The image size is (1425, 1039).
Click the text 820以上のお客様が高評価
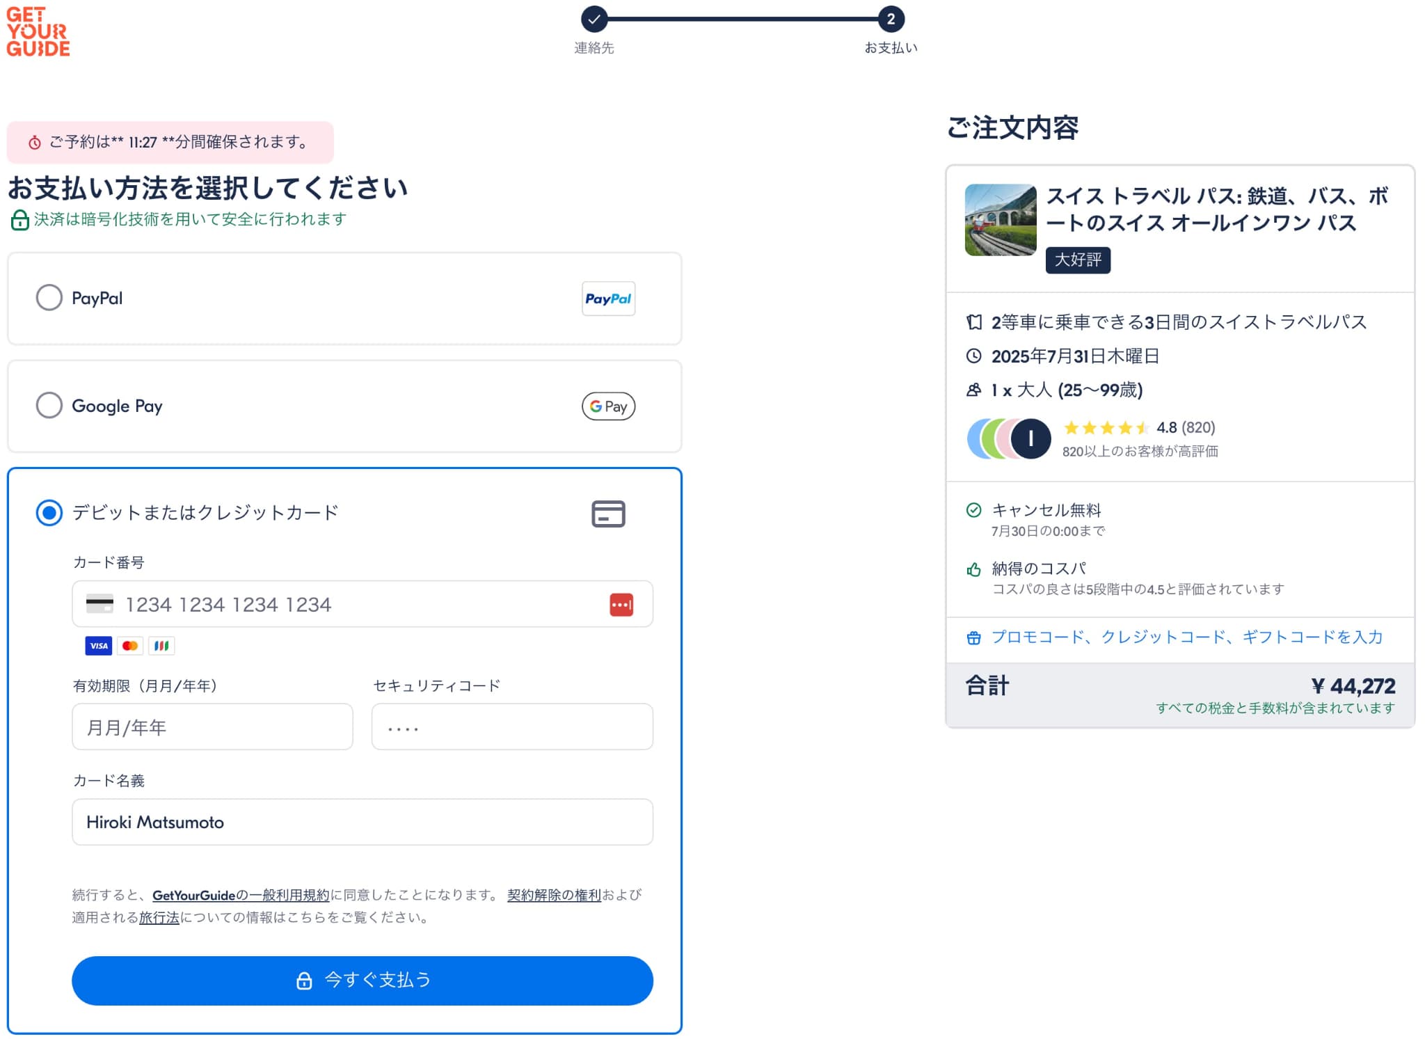click(x=1140, y=451)
